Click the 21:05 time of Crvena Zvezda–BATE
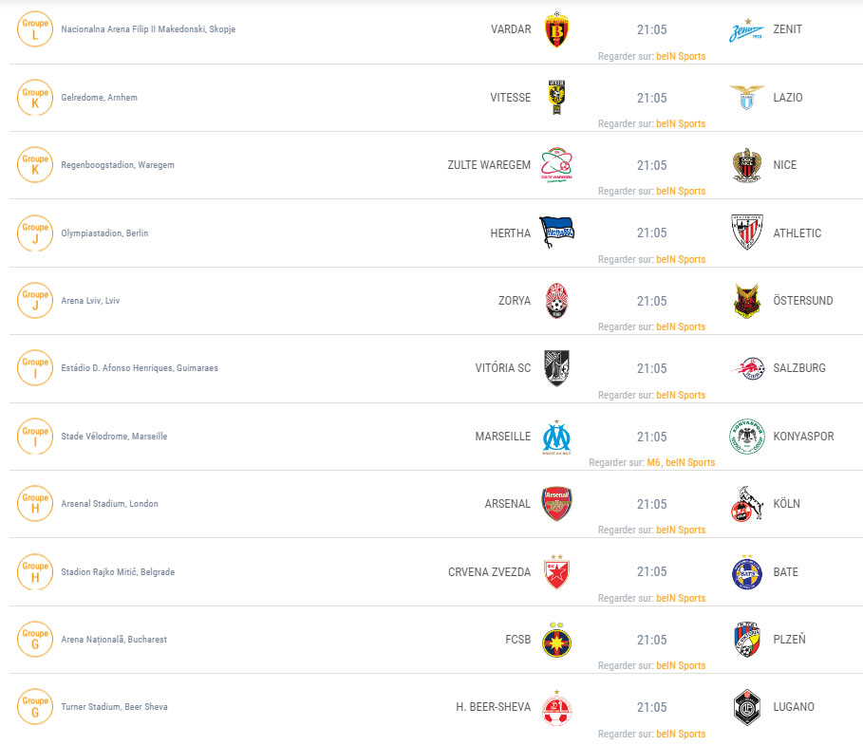 click(651, 571)
